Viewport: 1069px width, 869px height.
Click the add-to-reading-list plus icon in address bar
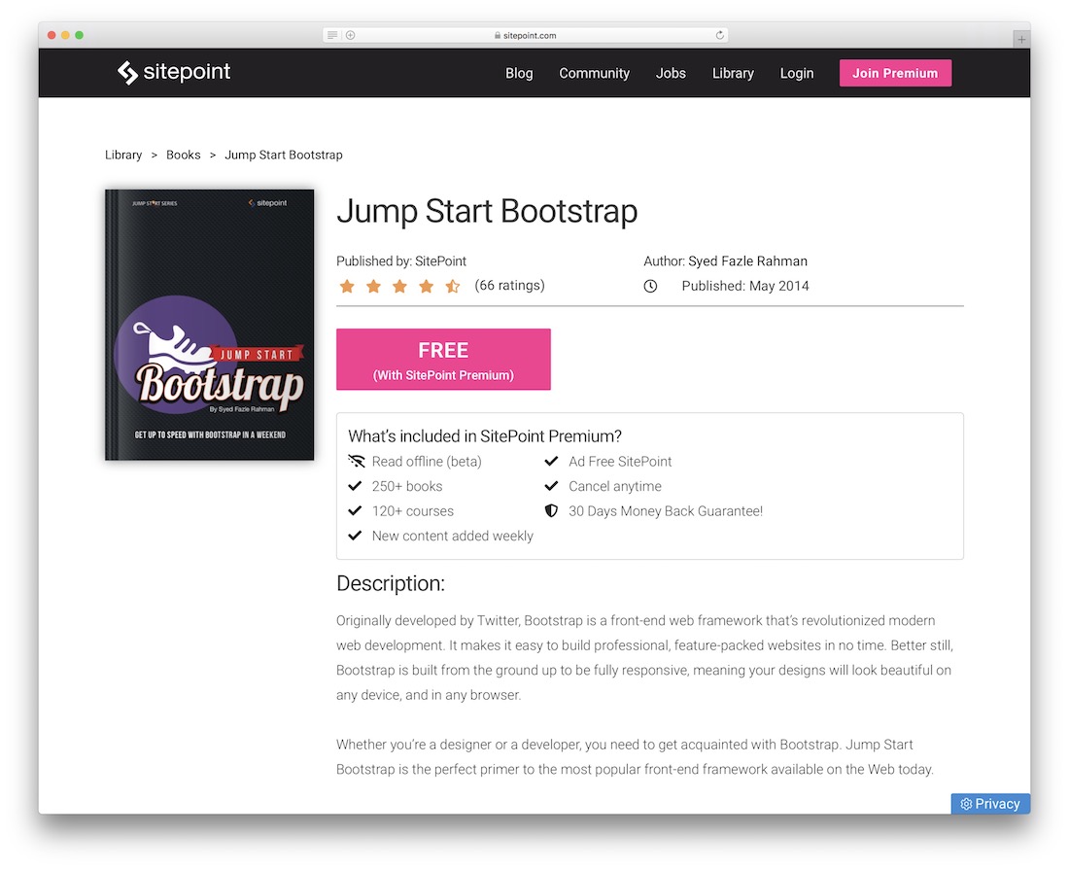tap(351, 35)
